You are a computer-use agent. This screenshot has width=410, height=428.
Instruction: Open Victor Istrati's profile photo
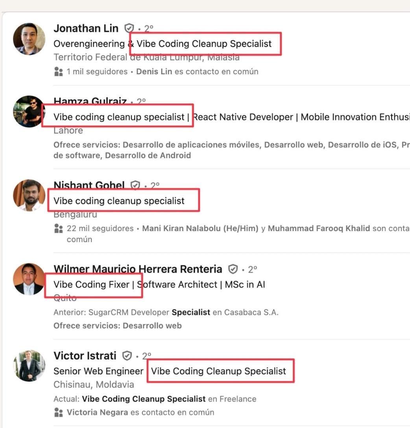coord(29,365)
